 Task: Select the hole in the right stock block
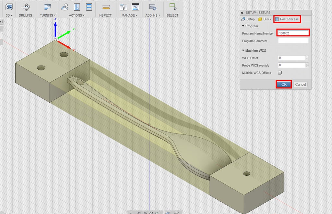click(247, 173)
